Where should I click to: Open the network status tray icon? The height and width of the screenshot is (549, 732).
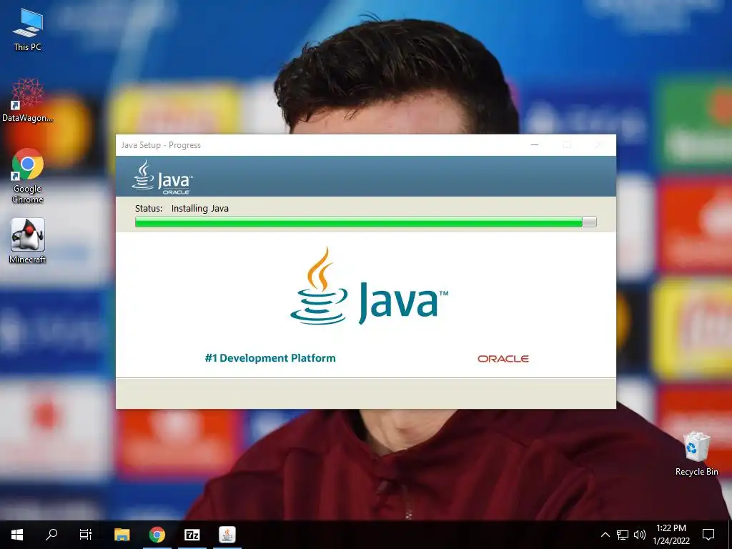coord(623,535)
